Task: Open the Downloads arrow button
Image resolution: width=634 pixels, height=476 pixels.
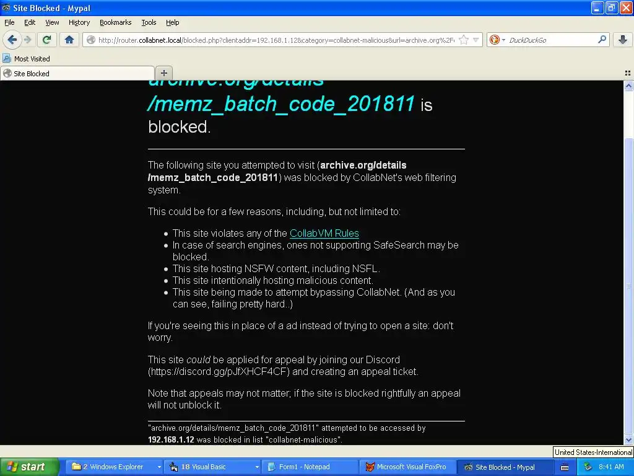Action: [623, 40]
